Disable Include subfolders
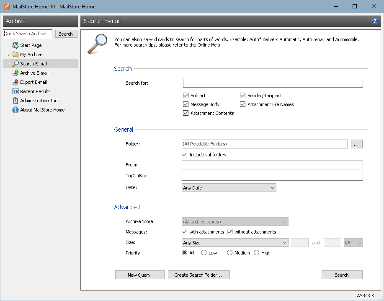This screenshot has height=301, width=384. click(x=184, y=154)
